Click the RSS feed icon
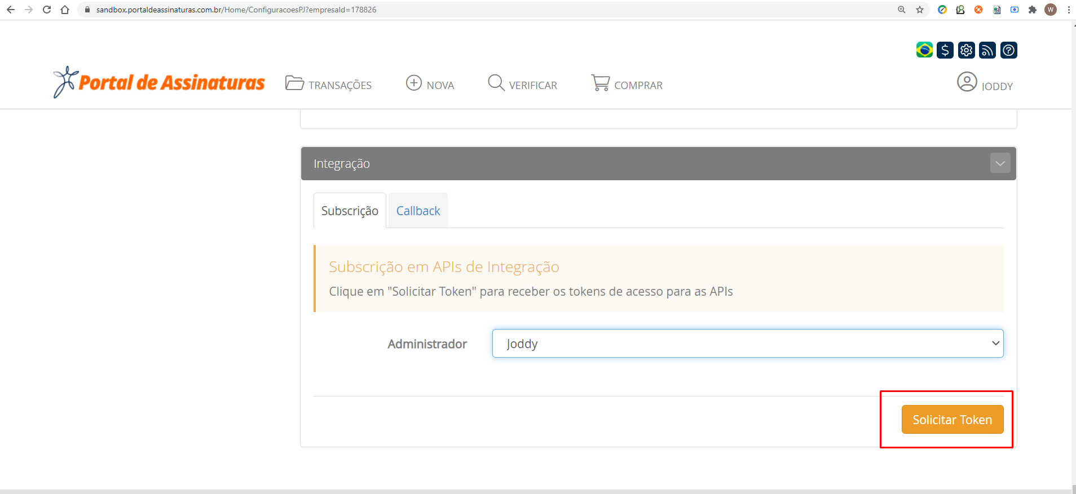The height and width of the screenshot is (494, 1076). tap(987, 50)
